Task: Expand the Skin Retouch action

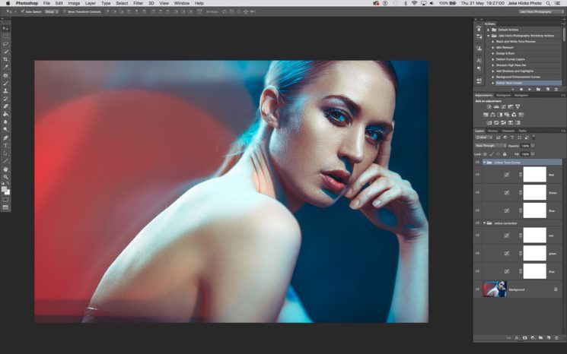Action: pyautogui.click(x=493, y=47)
